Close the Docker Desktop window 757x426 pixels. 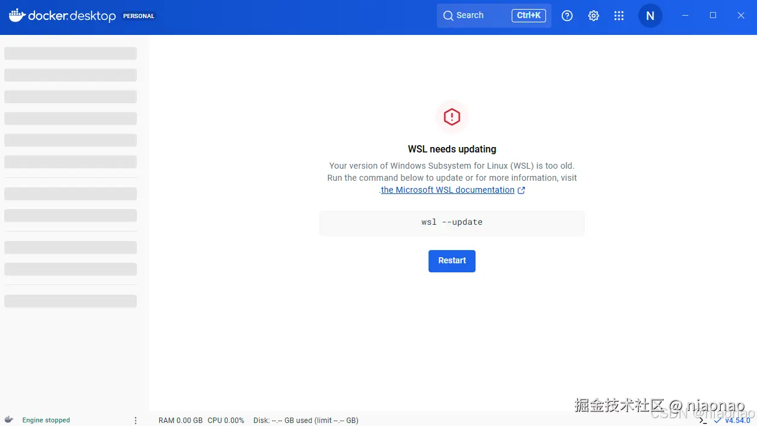(x=741, y=16)
